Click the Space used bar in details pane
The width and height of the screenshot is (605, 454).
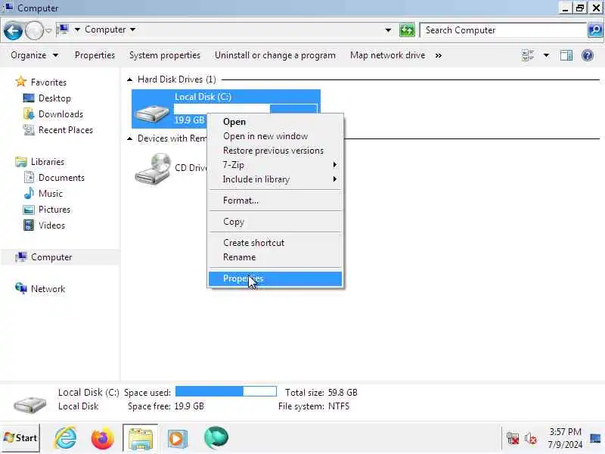point(226,391)
